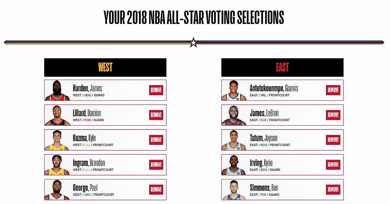This screenshot has height=204, width=390.
Task: Remove LeBron James from selections
Action: pyautogui.click(x=333, y=115)
